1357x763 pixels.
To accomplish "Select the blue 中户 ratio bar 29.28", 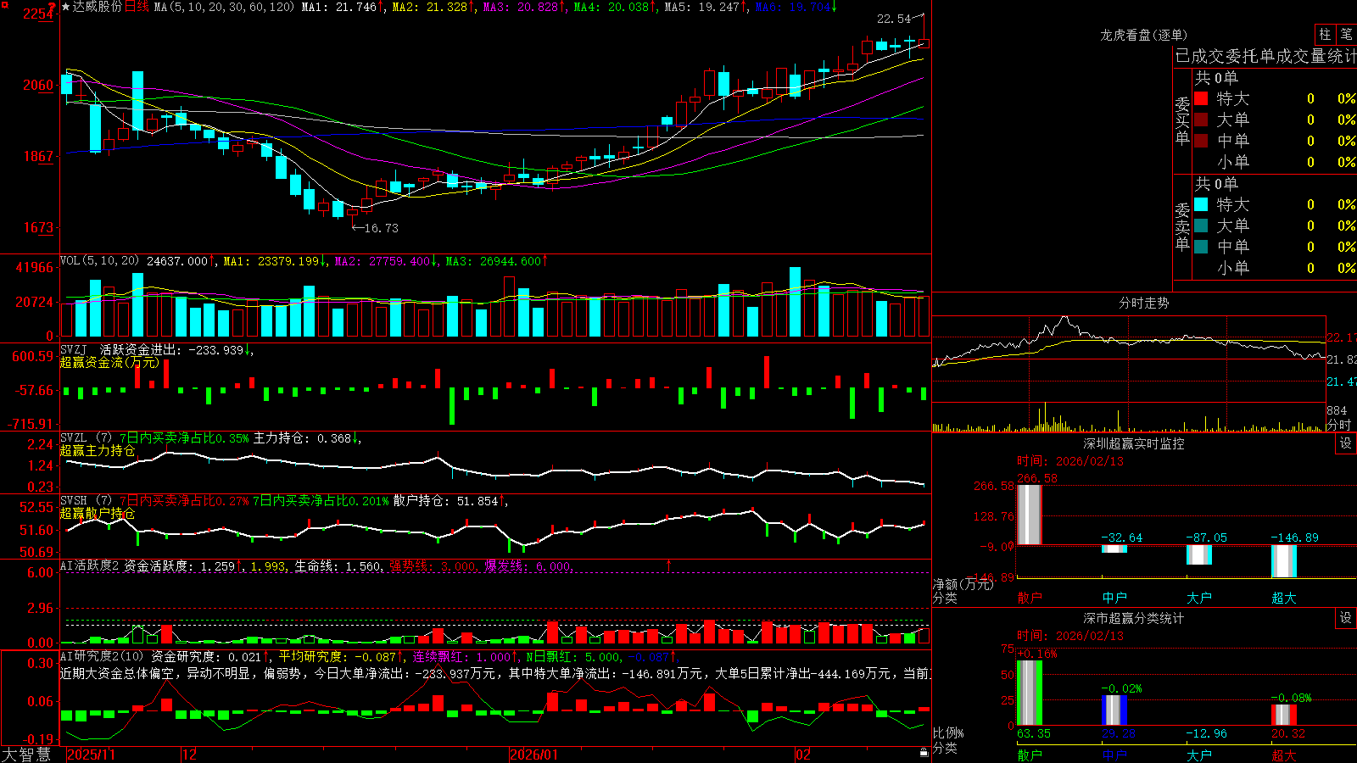I will pos(1114,710).
